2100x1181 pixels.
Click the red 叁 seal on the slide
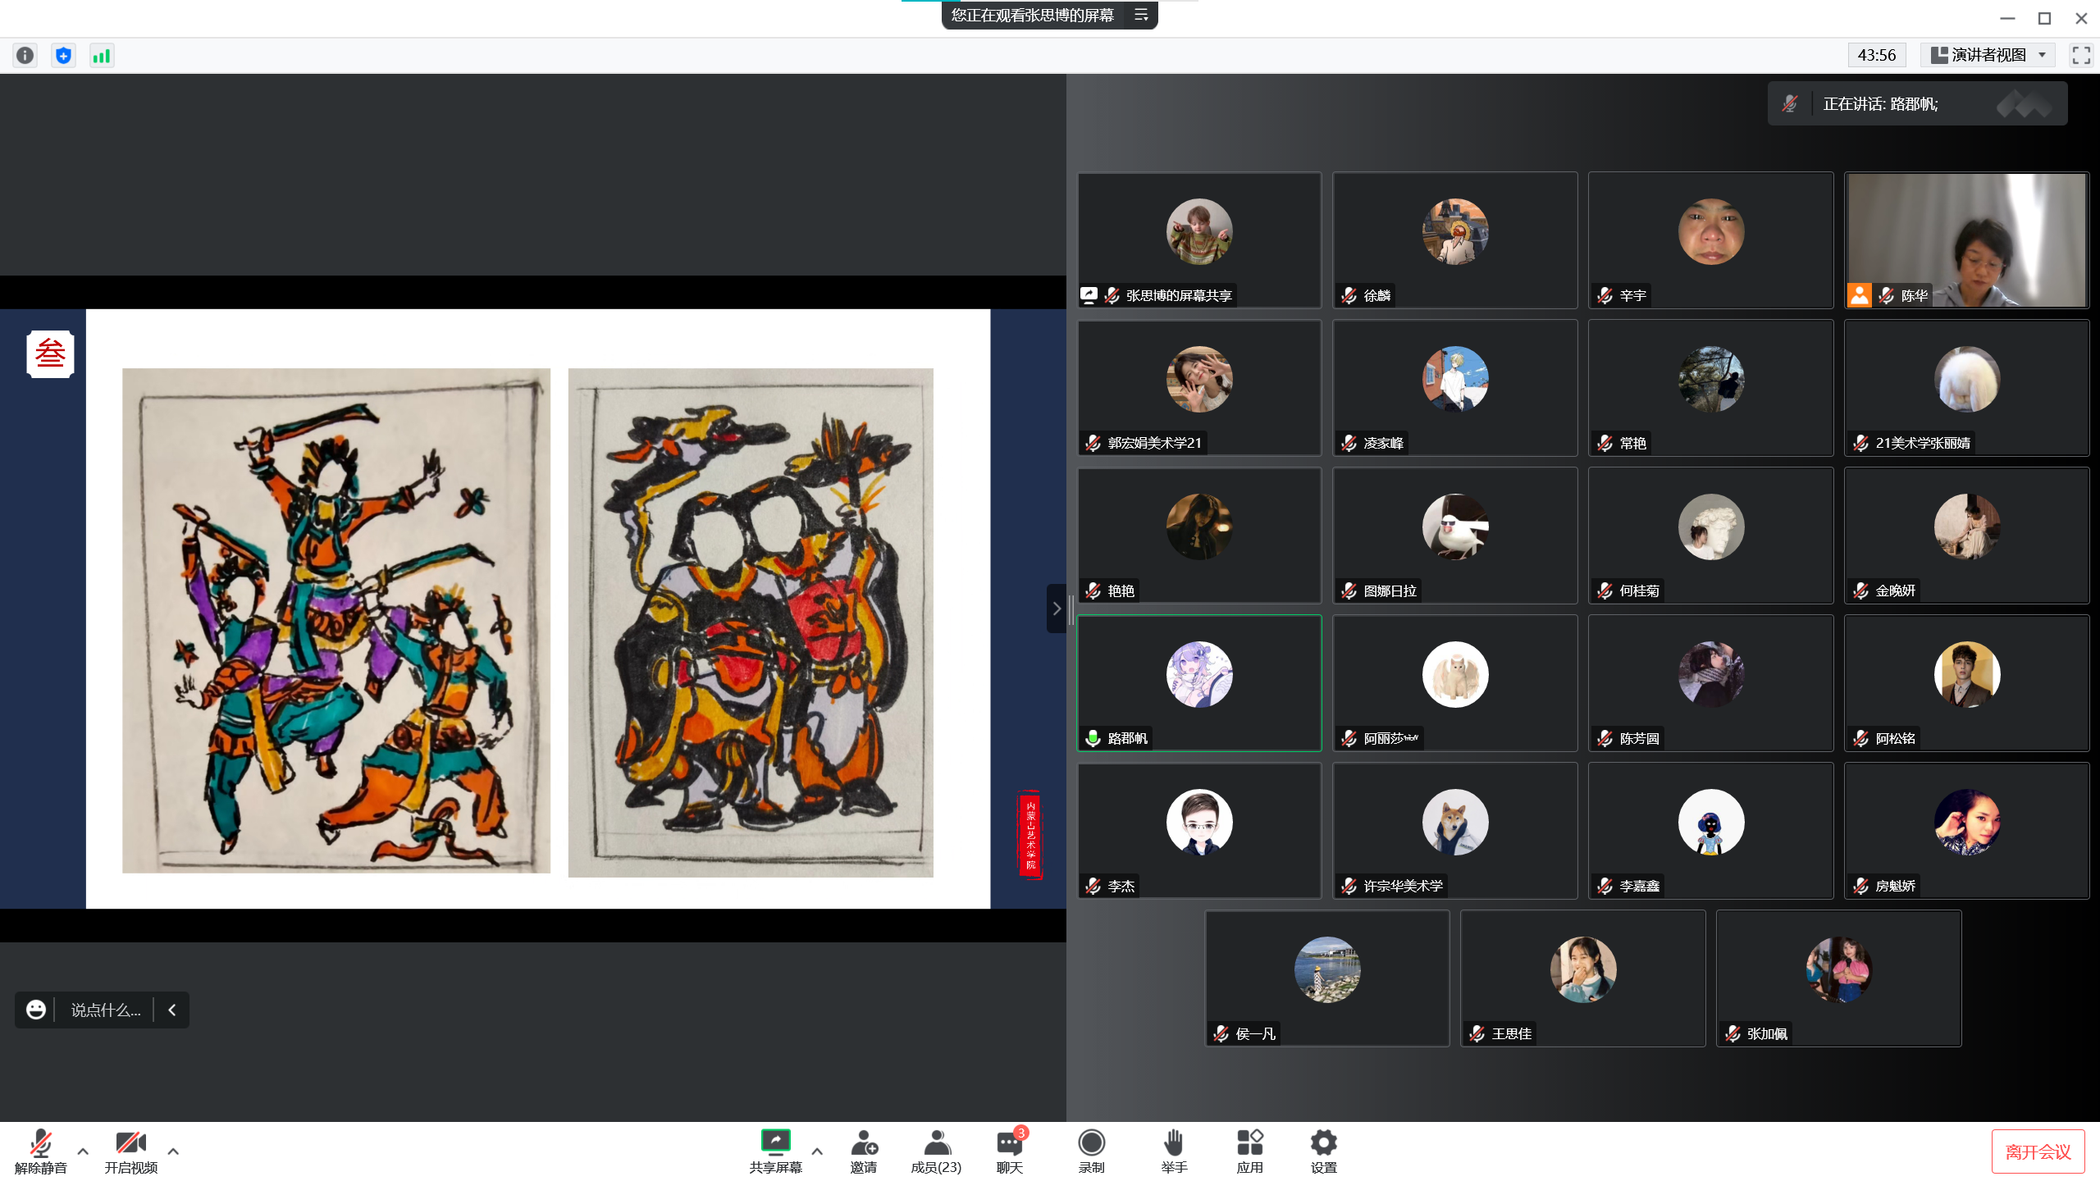pyautogui.click(x=50, y=353)
